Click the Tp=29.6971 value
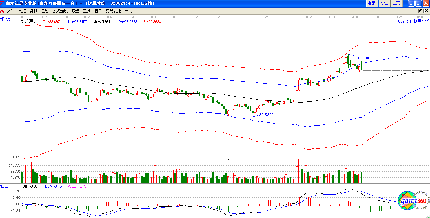Screen dimensions: 430x218 (52, 22)
